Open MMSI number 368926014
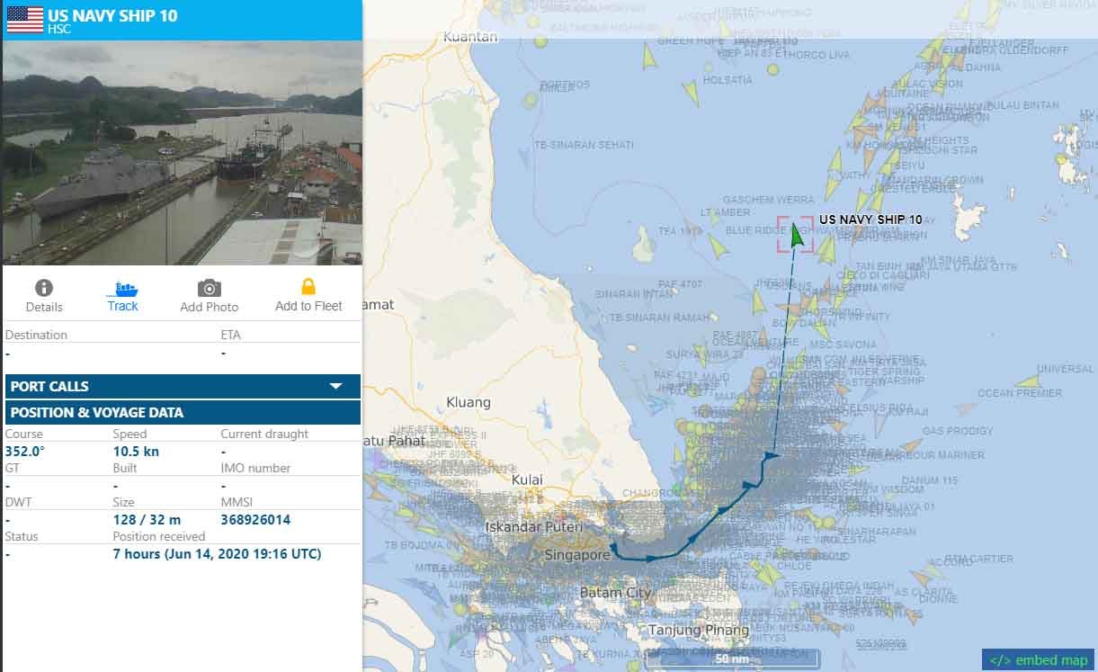1098x672 pixels. (255, 520)
